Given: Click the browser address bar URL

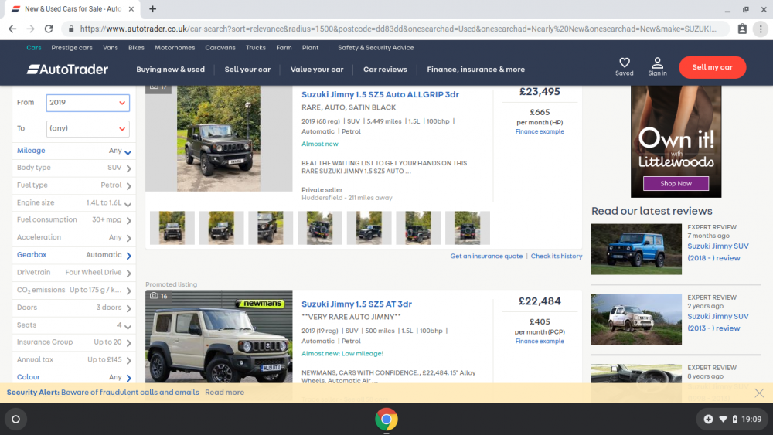Looking at the screenshot, I should tap(397, 29).
